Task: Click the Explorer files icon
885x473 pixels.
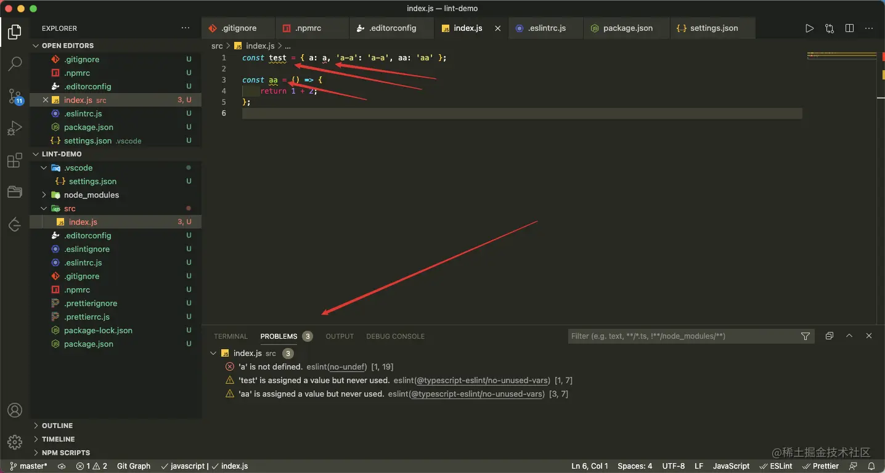Action: coord(15,31)
